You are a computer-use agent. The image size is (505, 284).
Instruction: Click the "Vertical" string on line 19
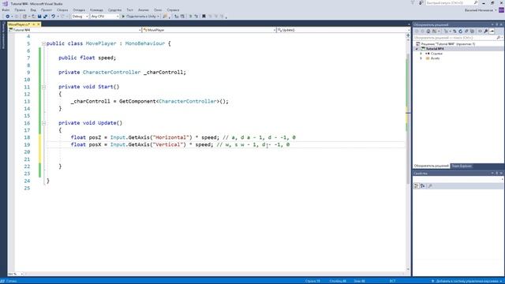(x=168, y=144)
